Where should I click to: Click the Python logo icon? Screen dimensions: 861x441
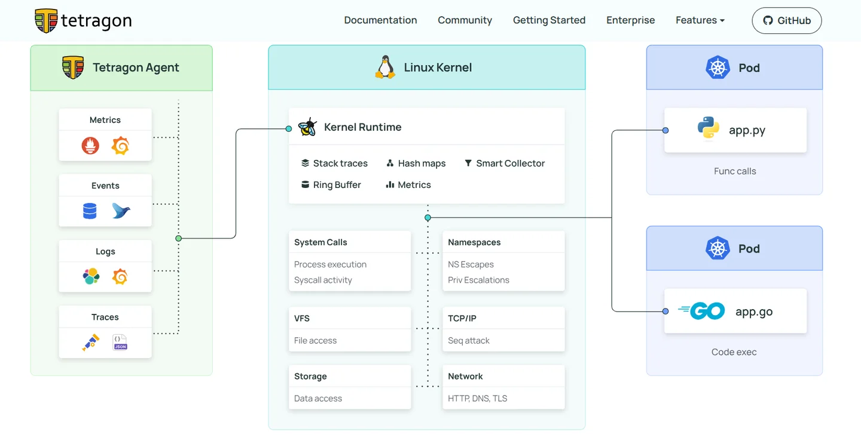[709, 128]
